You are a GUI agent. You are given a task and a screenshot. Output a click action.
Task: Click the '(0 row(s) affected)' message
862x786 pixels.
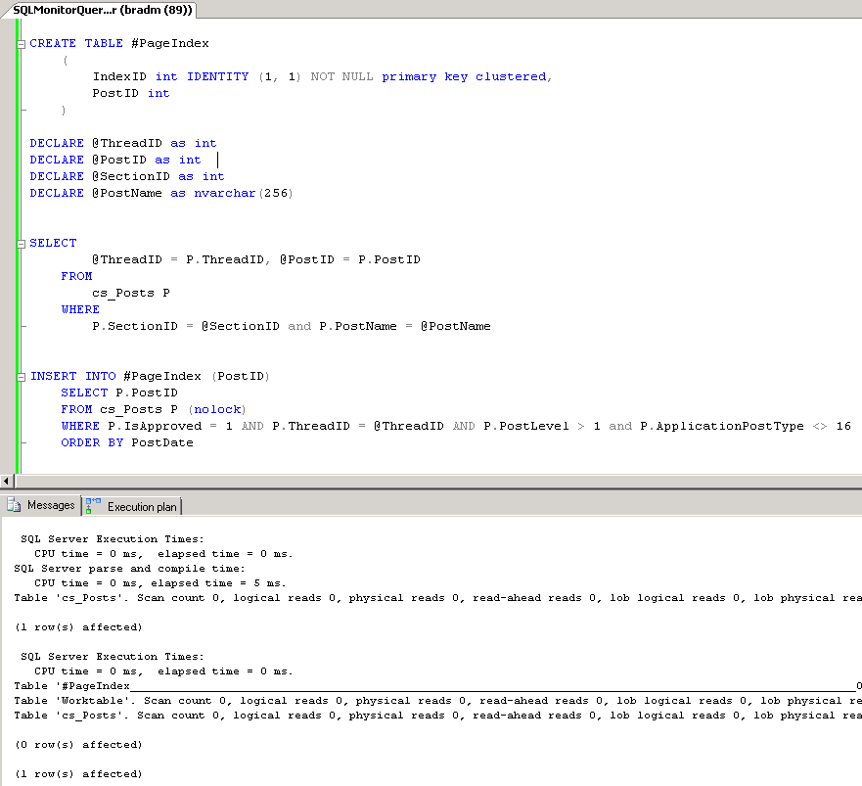click(x=78, y=745)
